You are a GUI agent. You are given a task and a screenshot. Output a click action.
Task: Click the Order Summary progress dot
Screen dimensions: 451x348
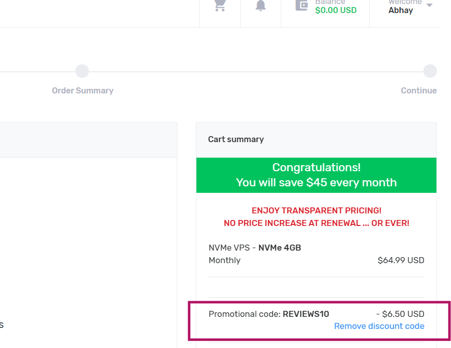tap(82, 71)
